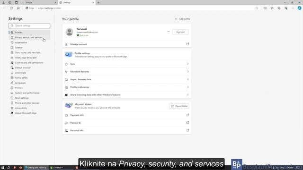Open Favorites toolbar icon
The width and height of the screenshot is (303, 170).
click(272, 8)
